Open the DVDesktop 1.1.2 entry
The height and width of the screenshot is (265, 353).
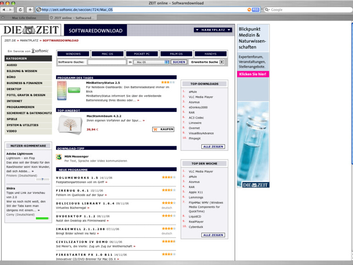click(x=76, y=216)
